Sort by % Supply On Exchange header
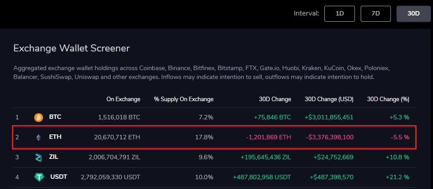This screenshot has width=433, height=189. (x=183, y=99)
